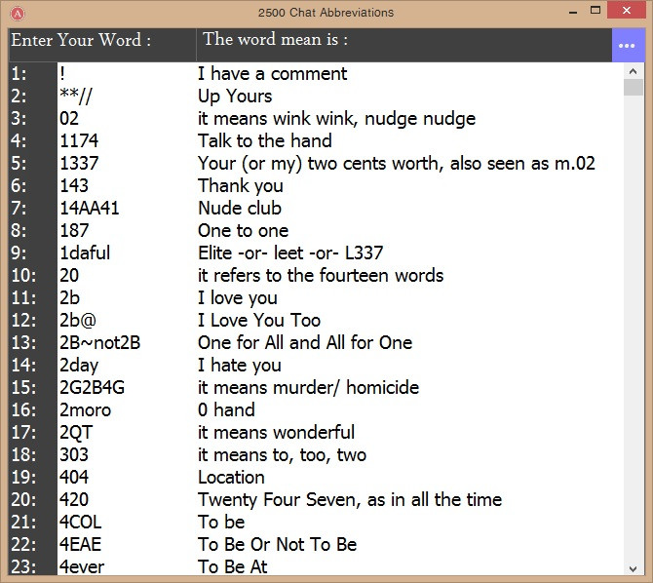Click the scrollbar down arrow
The height and width of the screenshot is (583, 653).
click(x=634, y=568)
